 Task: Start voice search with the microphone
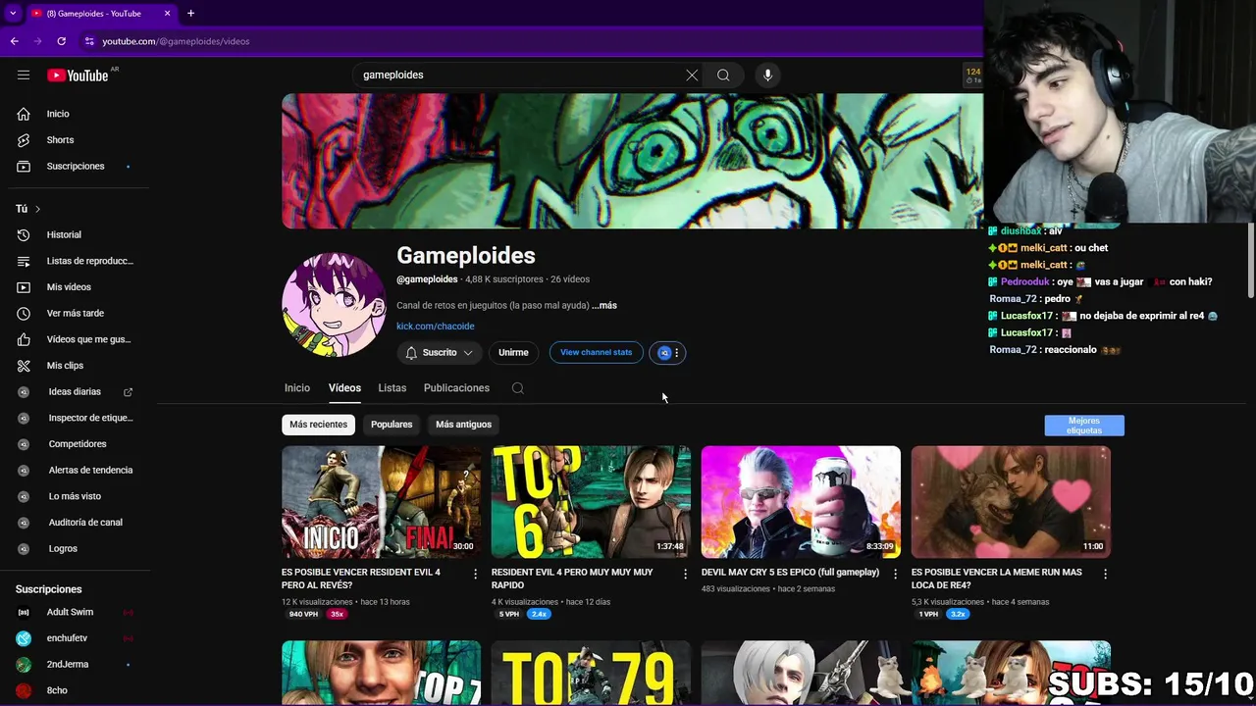(767, 75)
